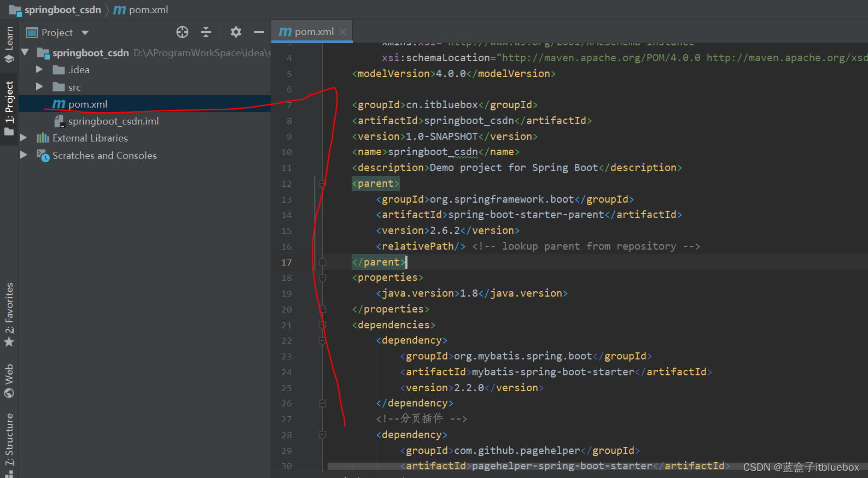Collapse all with the project toolbar icon

206,32
